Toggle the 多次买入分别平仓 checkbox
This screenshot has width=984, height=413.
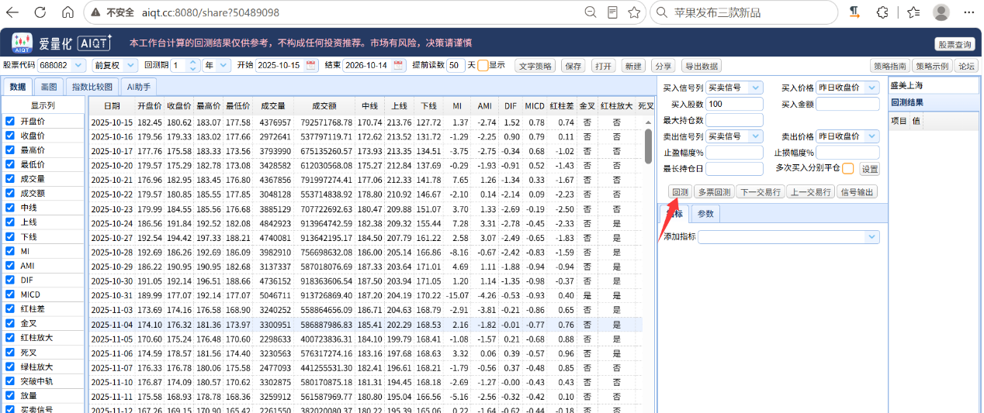pos(847,168)
